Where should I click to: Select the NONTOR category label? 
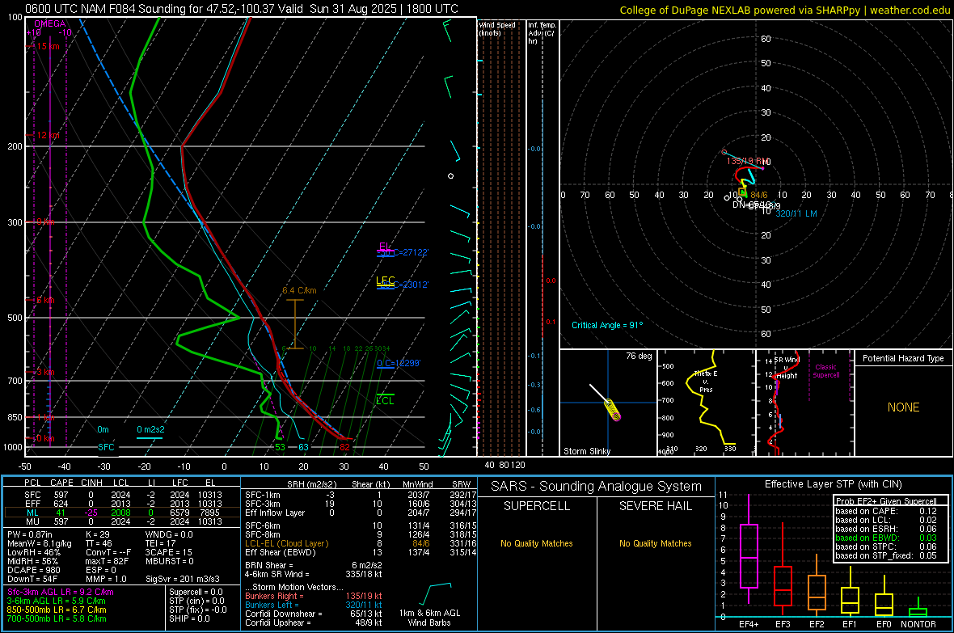pyautogui.click(x=918, y=624)
